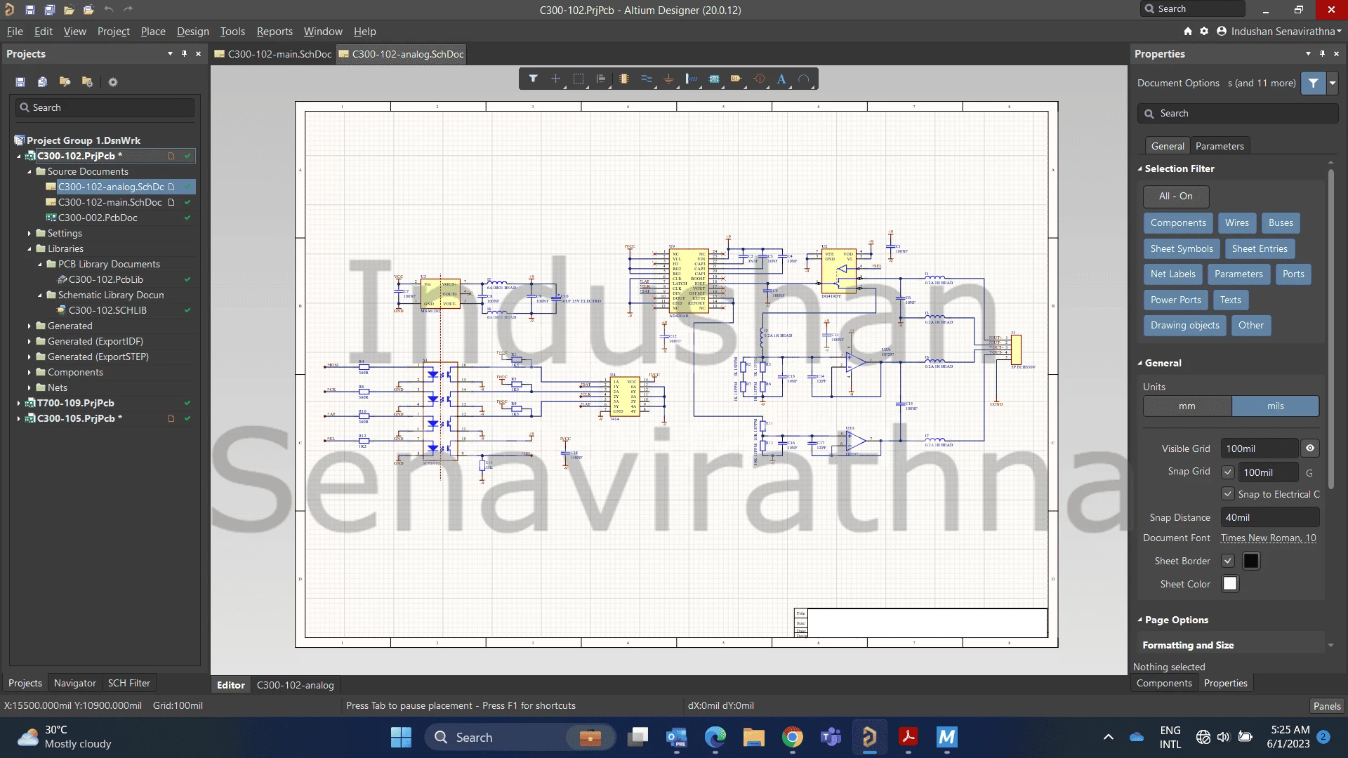Click the Explore project folder icon
The height and width of the screenshot is (758, 1348).
coord(65,82)
